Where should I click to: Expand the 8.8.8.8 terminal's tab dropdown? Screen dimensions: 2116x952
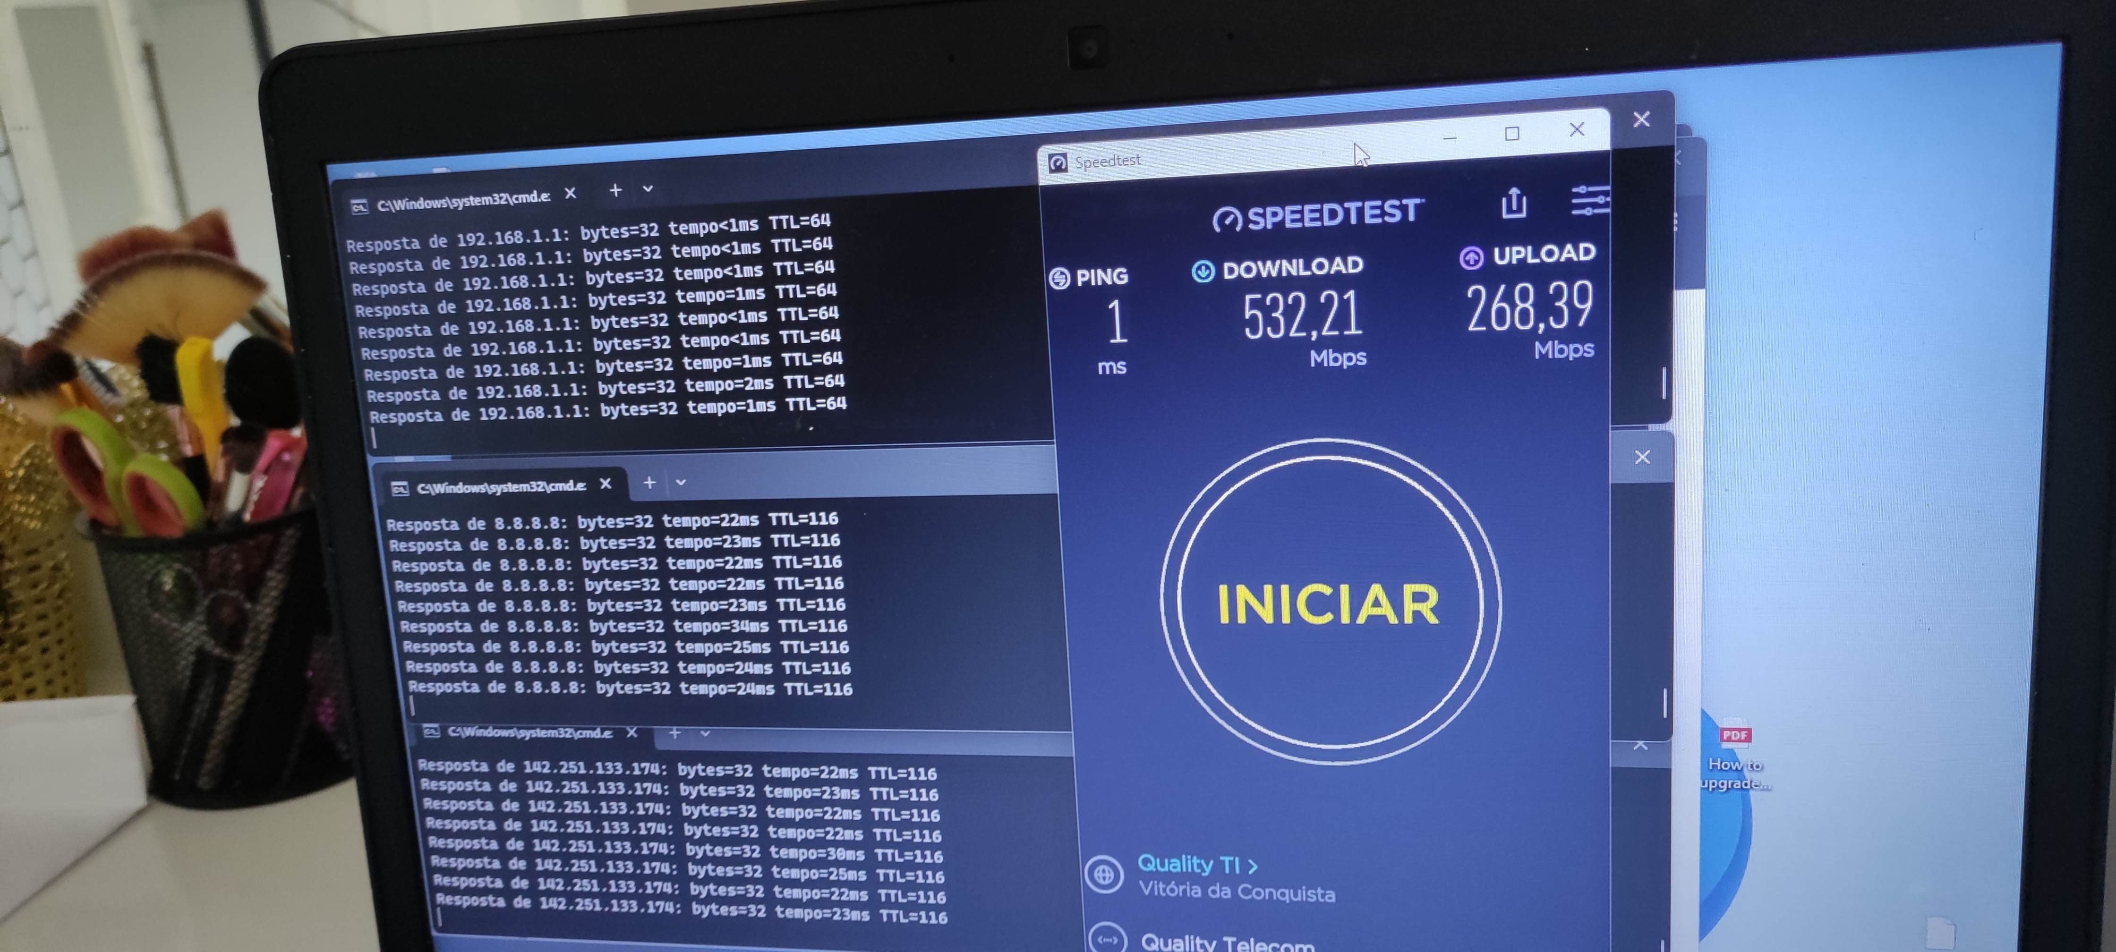pyautogui.click(x=681, y=482)
